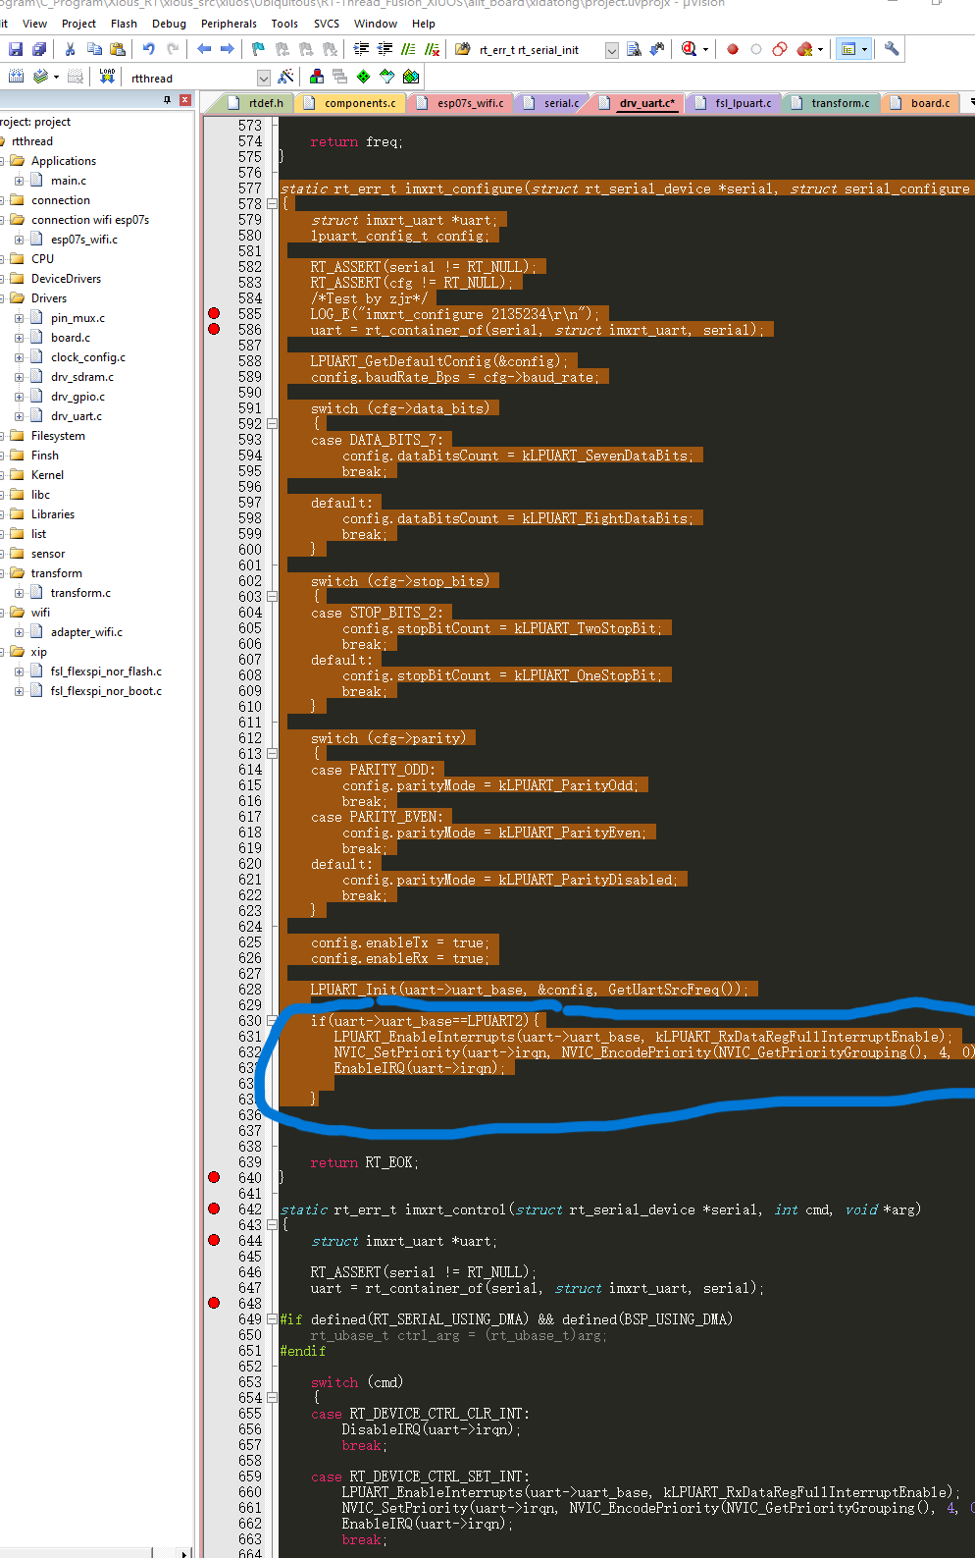Screen dimensions: 975x1558
Task: Select fsl_flexspi_nor_flash.c in project tree
Action: click(106, 672)
